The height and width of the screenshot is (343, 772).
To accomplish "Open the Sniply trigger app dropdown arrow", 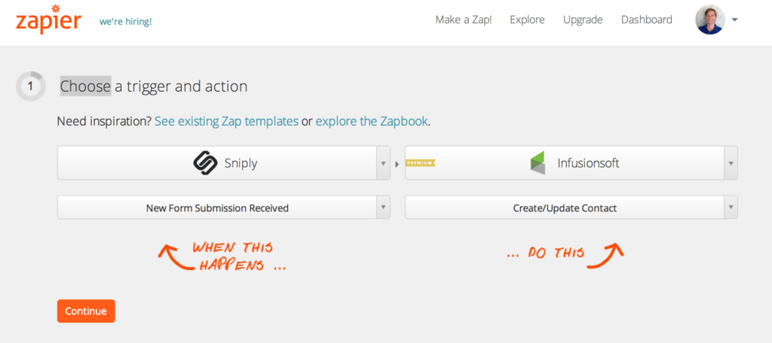I will pyautogui.click(x=383, y=162).
